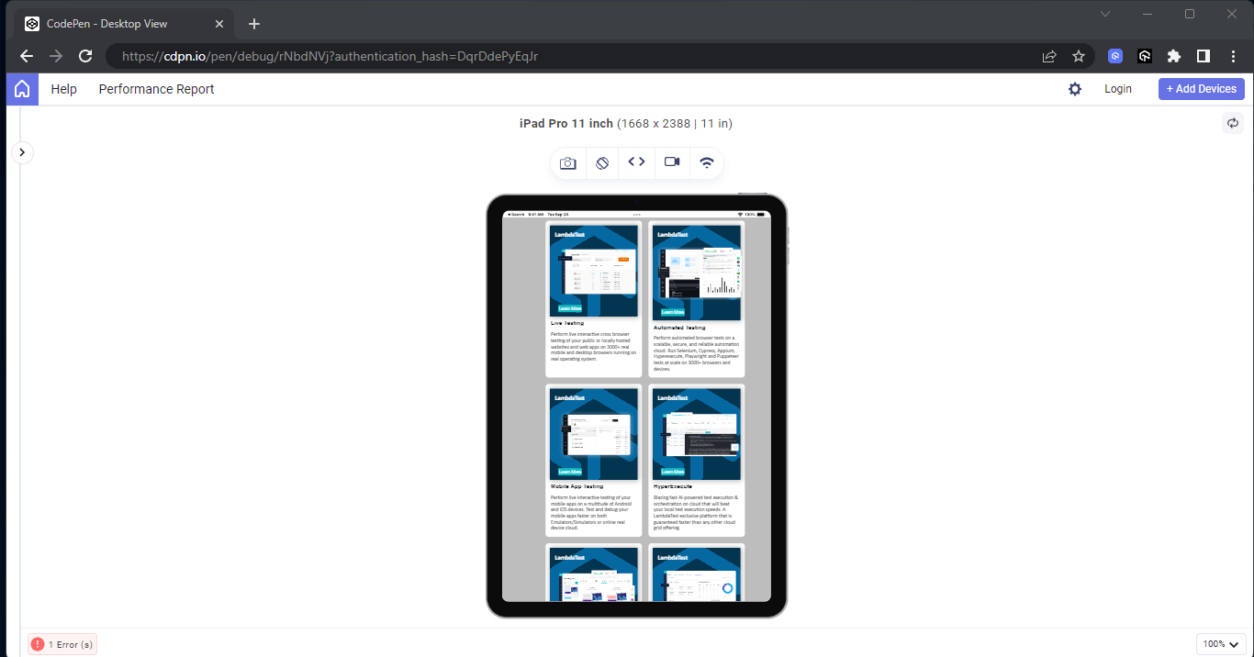The height and width of the screenshot is (657, 1254).
Task: Open the Extensions puzzle icon
Action: click(x=1174, y=56)
